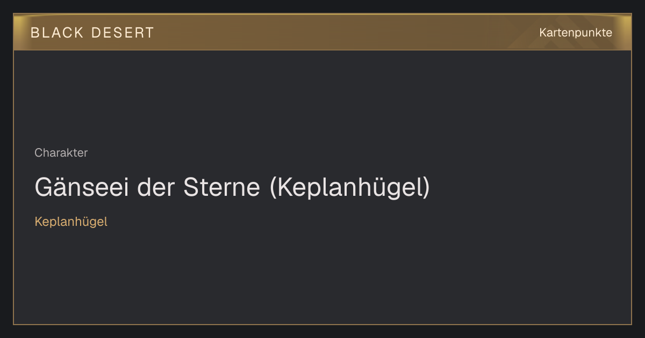Open the Kartenpunkte section link

[576, 33]
